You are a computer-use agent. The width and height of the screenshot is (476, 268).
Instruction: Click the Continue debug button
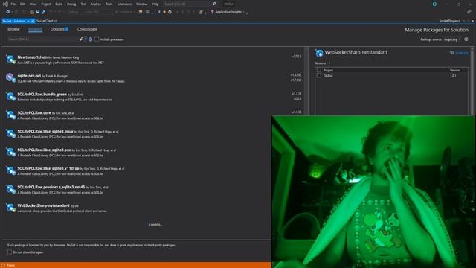point(124,12)
